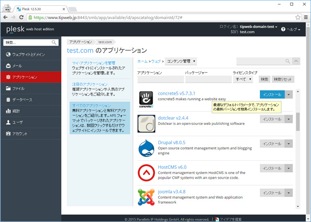This screenshot has height=222, width=311.
Task: Open dotclear install options dropdown arrow
Action: click(289, 119)
